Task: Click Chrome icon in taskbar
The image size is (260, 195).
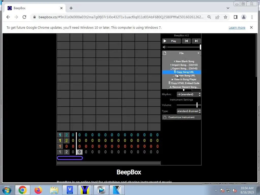Action: [23, 190]
